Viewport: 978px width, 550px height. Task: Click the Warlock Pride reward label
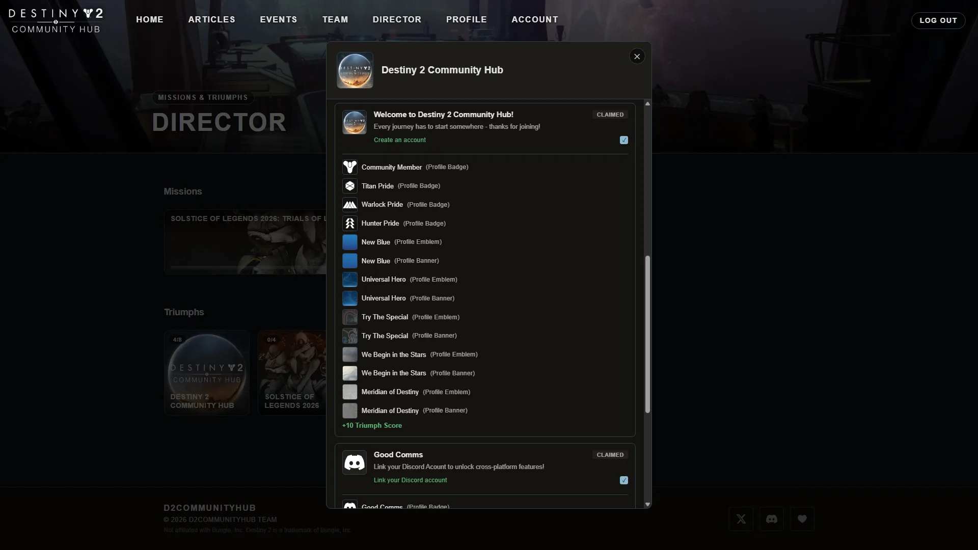click(382, 205)
